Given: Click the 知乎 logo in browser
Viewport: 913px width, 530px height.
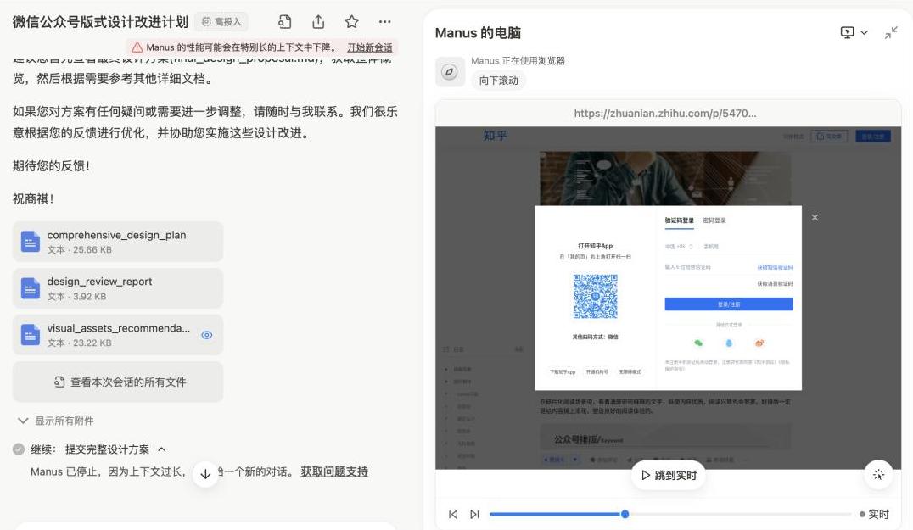Looking at the screenshot, I should click(495, 136).
